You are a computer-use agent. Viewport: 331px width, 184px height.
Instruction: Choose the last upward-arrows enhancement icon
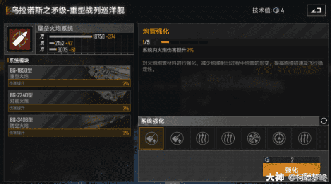[x=305, y=138]
